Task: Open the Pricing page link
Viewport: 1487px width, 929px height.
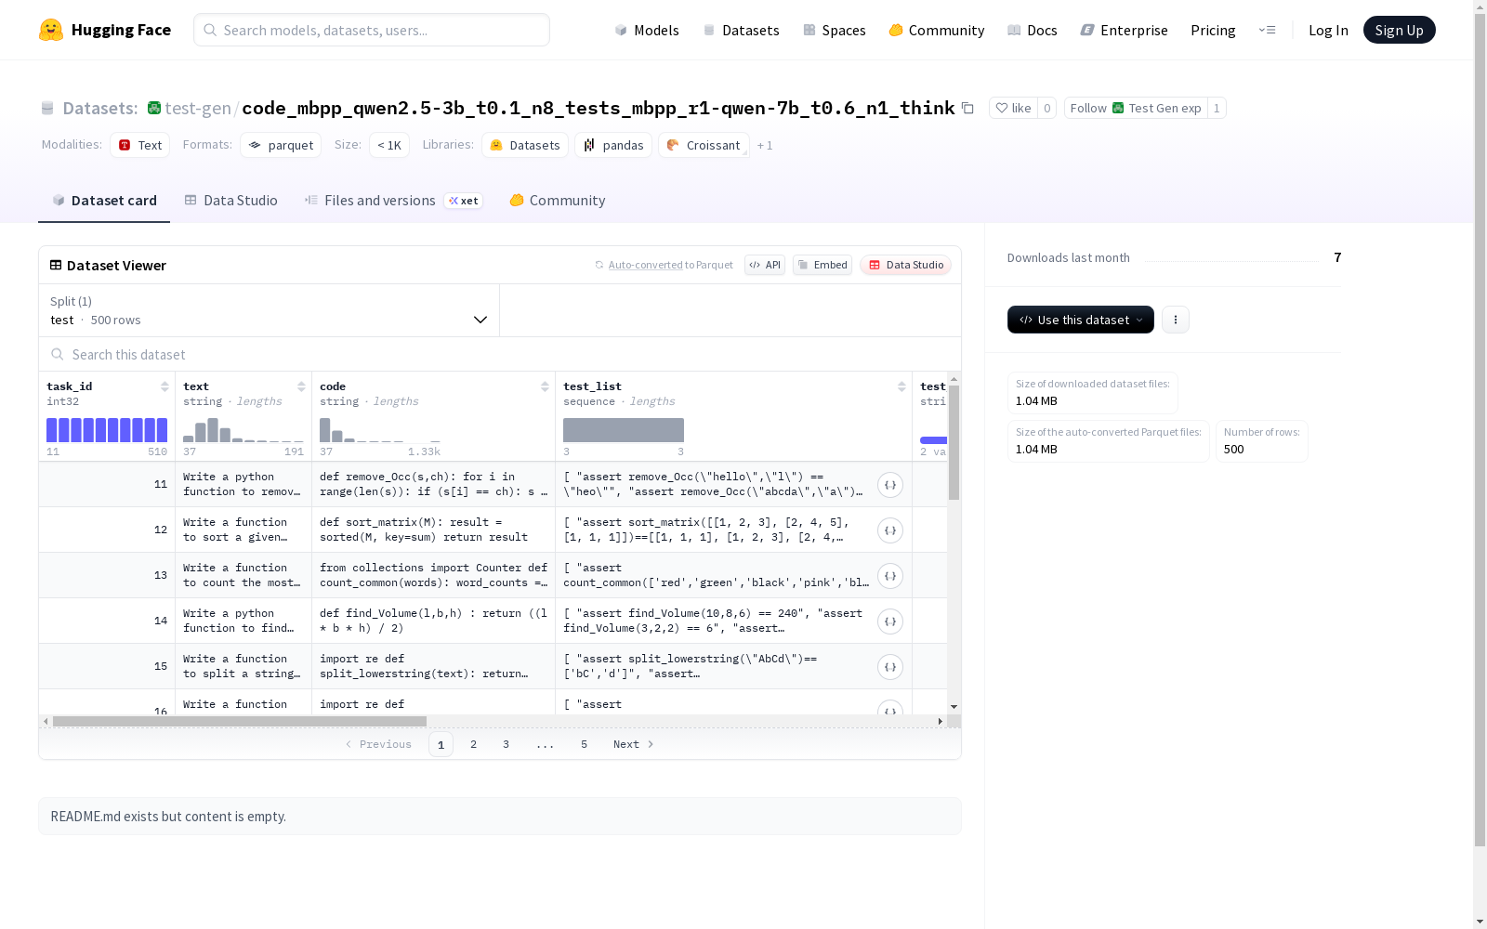Action: [1213, 30]
